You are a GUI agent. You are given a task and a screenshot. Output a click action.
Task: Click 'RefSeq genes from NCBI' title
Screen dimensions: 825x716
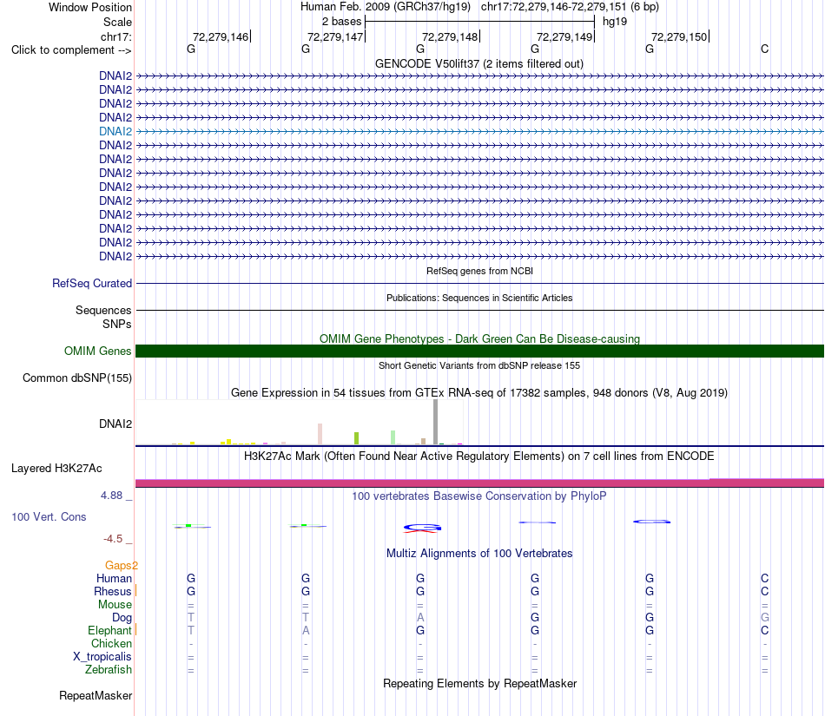click(x=479, y=272)
